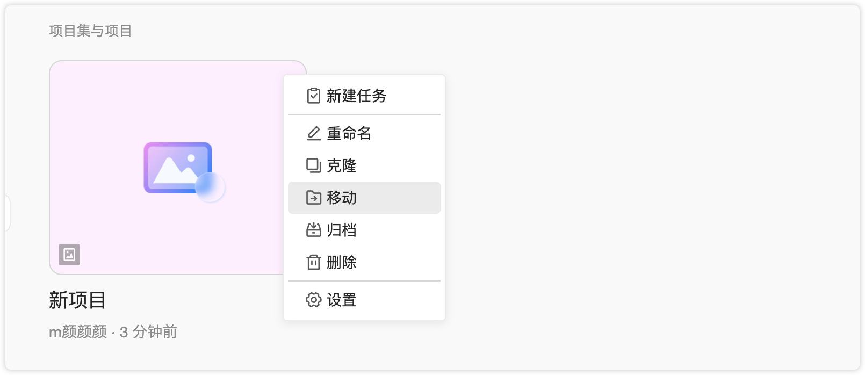Click the gear icon beside 设置
The width and height of the screenshot is (865, 375).
coord(313,300)
